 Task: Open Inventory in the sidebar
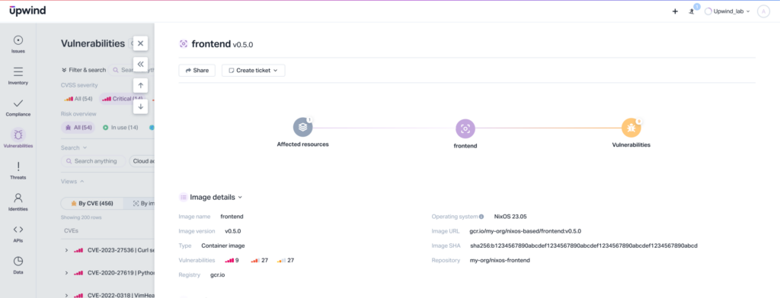point(18,76)
